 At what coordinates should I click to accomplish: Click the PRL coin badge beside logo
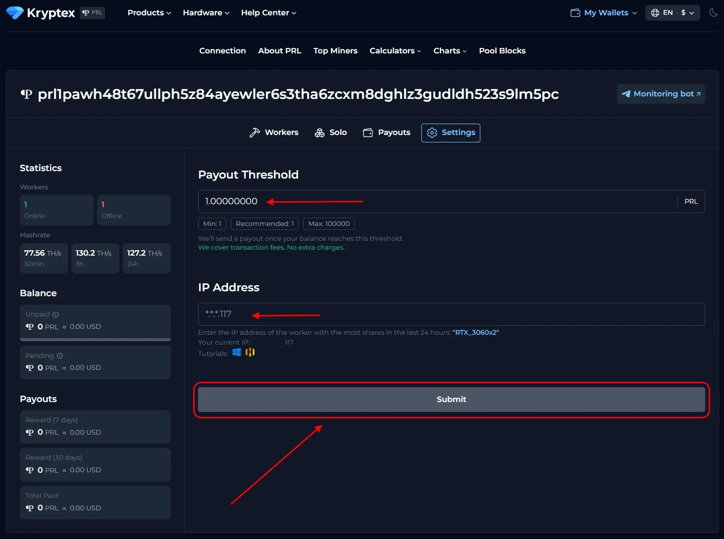point(93,13)
